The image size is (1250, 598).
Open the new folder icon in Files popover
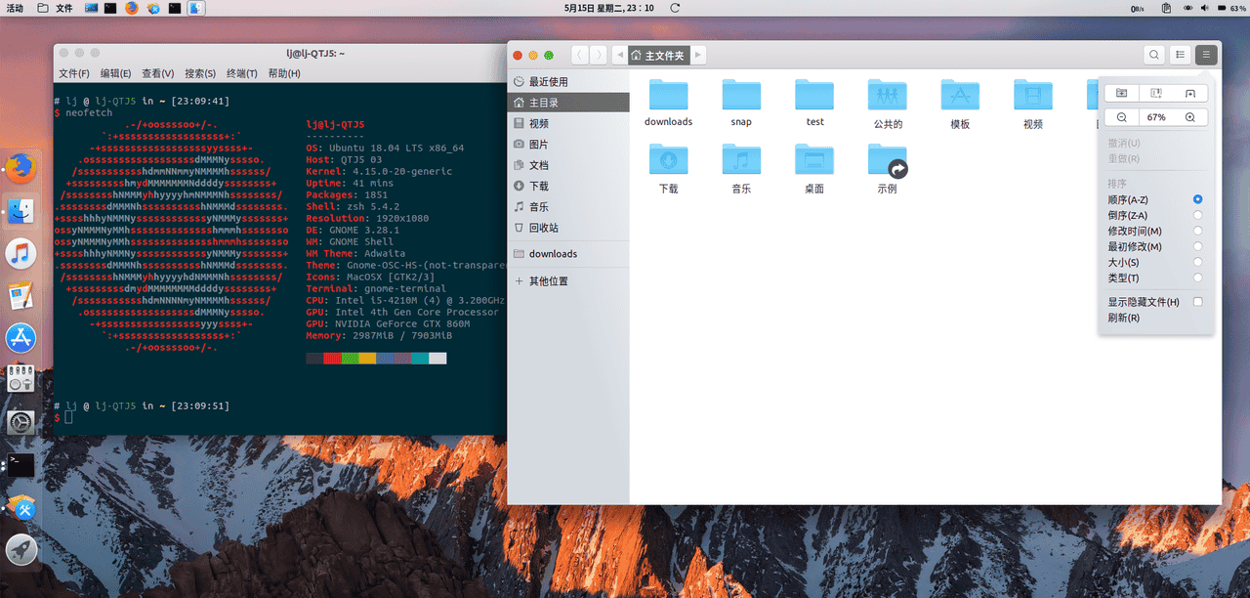1121,93
